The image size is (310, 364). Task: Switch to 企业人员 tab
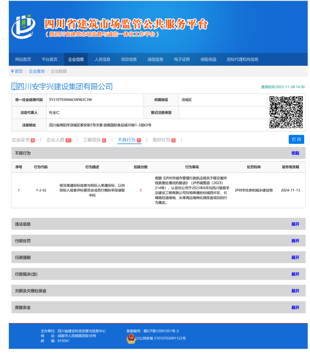coord(59,140)
